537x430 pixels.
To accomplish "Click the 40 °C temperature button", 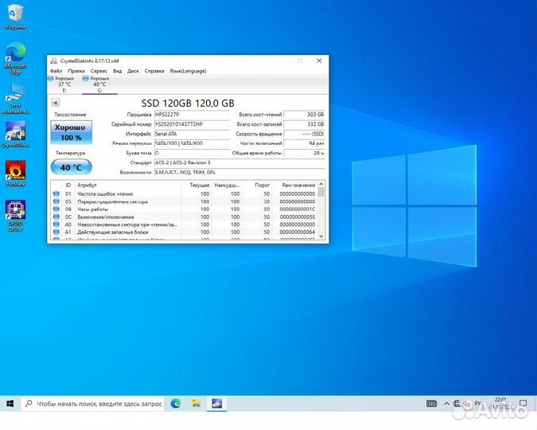I will (x=72, y=167).
